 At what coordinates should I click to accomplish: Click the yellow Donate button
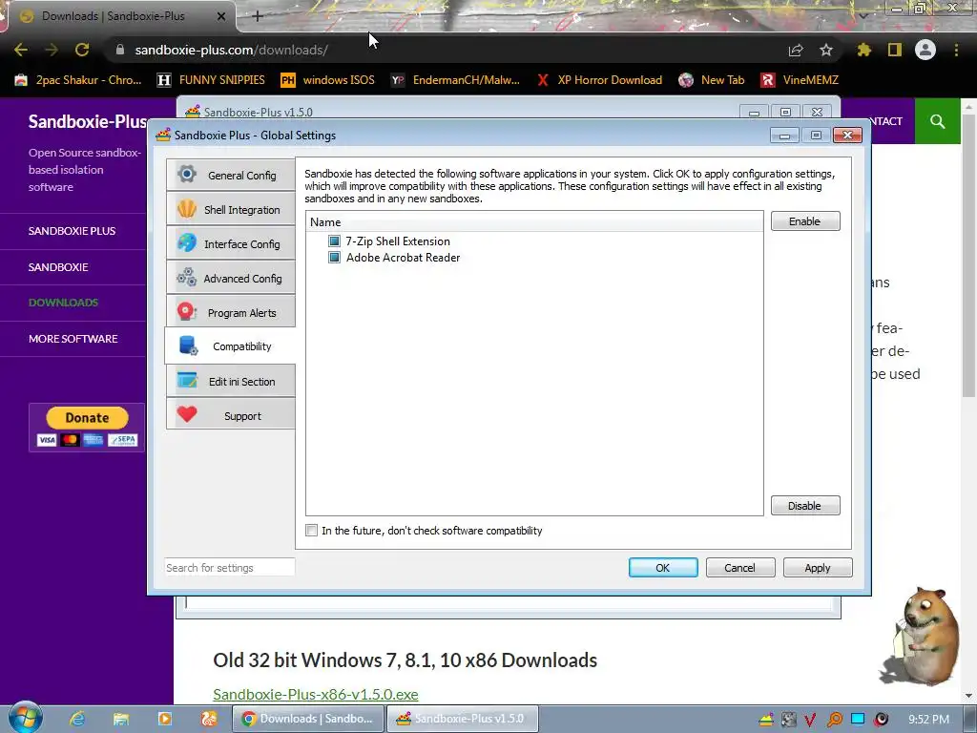click(87, 418)
